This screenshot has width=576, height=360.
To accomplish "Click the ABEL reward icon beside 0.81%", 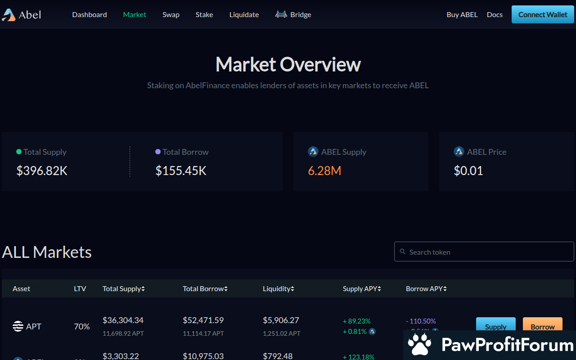I will point(372,332).
